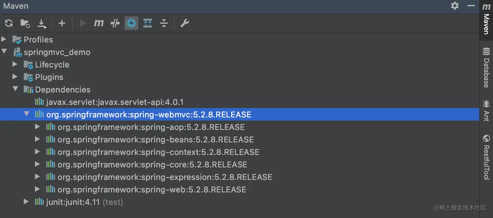Click junit library icon
This screenshot has width=493, height=218.
pyautogui.click(x=39, y=202)
